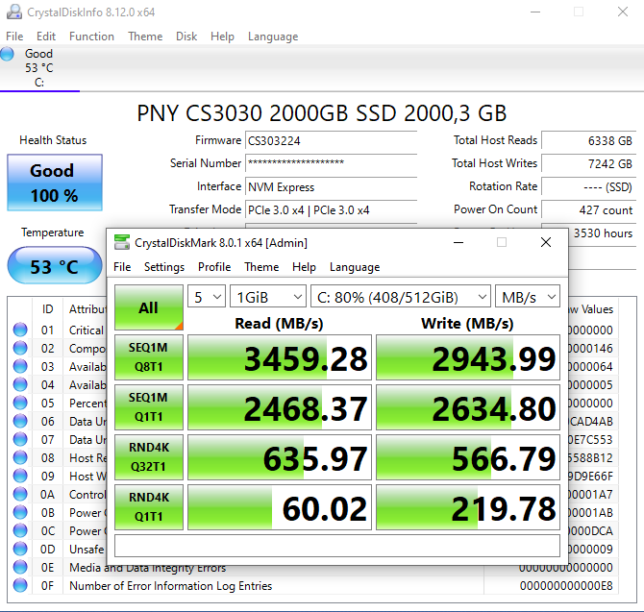Open test size dropdown showing 1GiB

point(268,296)
